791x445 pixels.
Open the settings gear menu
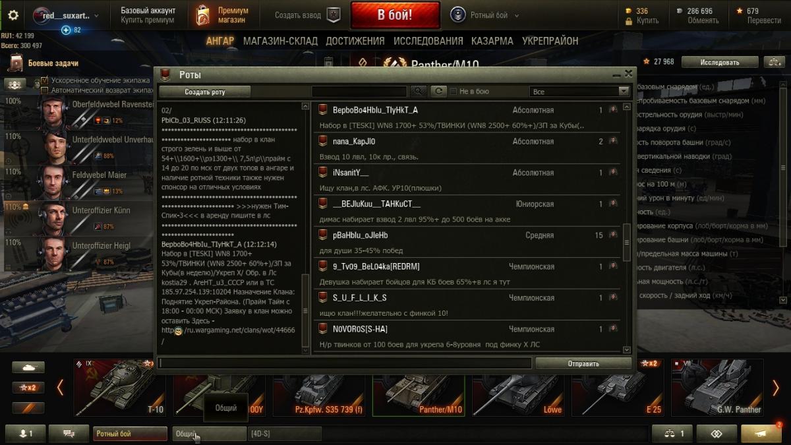(x=13, y=15)
